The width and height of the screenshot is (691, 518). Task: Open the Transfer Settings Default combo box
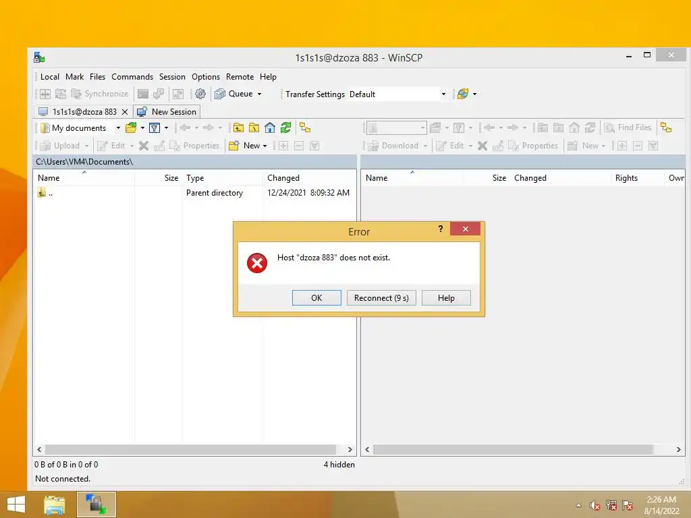pos(398,94)
